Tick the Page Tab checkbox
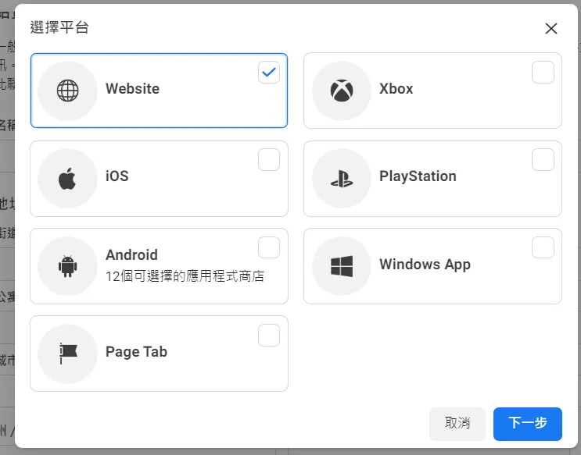This screenshot has width=581, height=455. 269,336
